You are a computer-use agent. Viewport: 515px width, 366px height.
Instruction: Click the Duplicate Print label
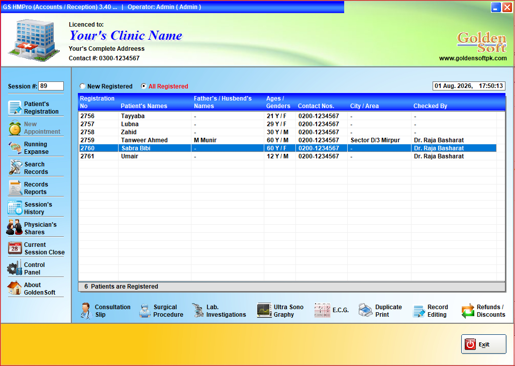pyautogui.click(x=388, y=311)
